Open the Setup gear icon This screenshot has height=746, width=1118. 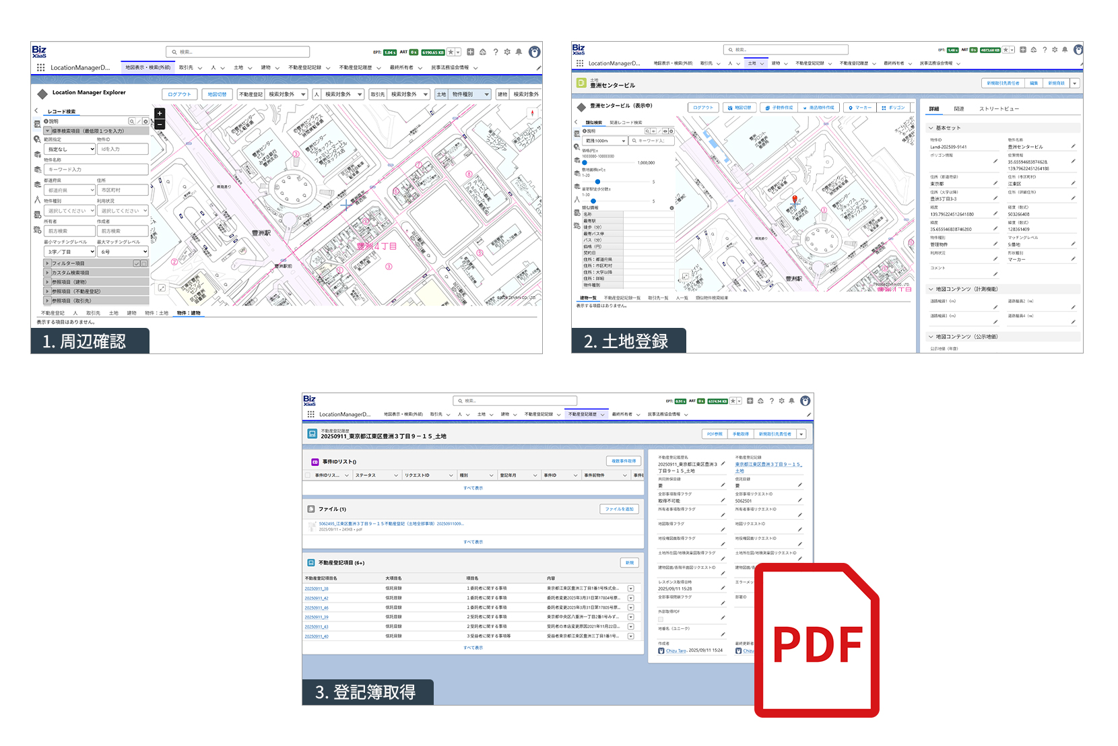pos(507,51)
